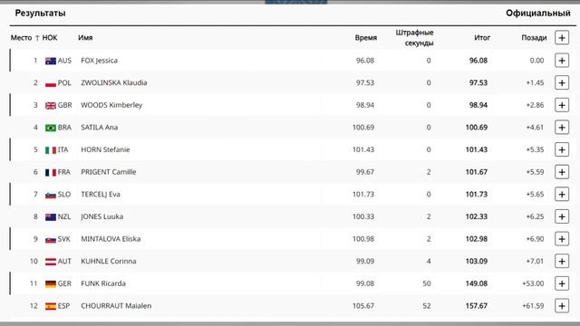
Task: Click the НОК column header
Action: (x=50, y=38)
